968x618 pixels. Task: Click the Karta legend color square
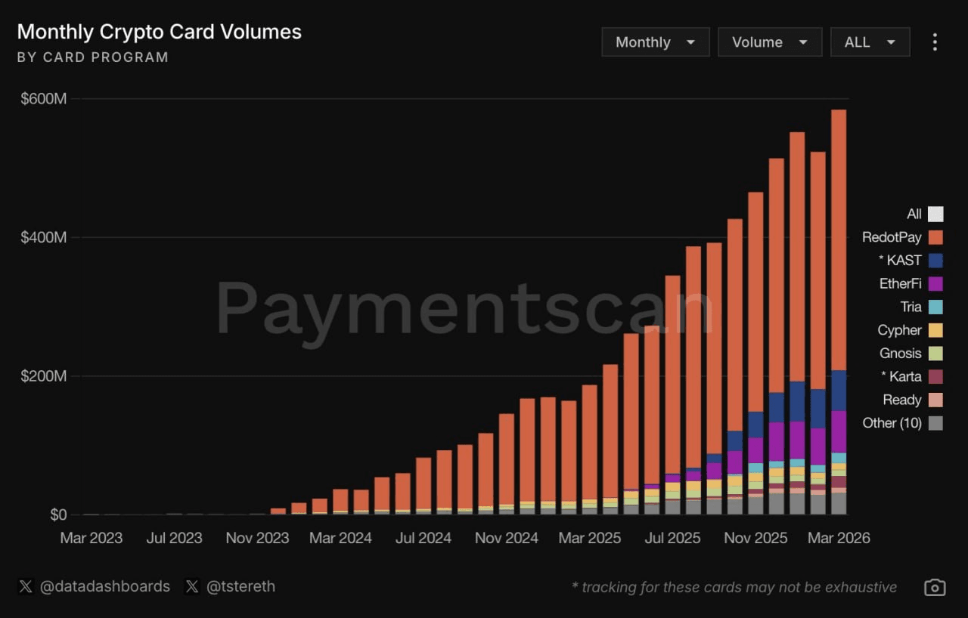(x=935, y=376)
